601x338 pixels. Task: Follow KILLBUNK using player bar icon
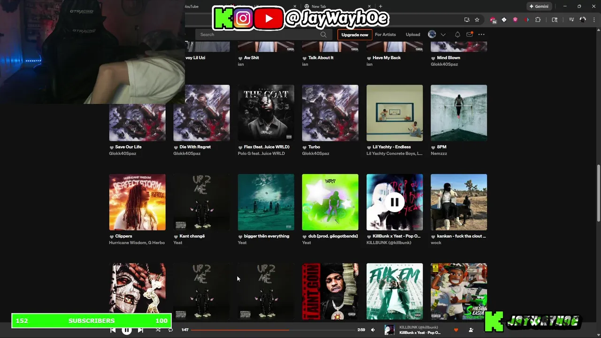click(471, 330)
